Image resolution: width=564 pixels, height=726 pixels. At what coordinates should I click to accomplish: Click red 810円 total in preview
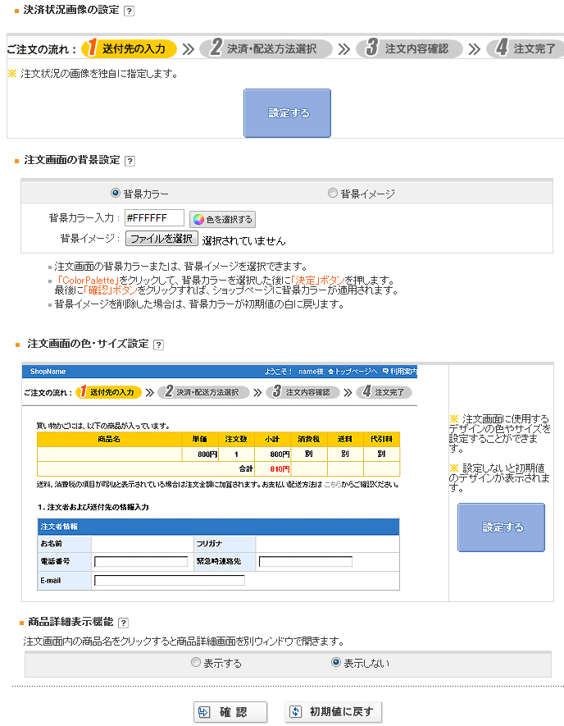click(x=280, y=469)
